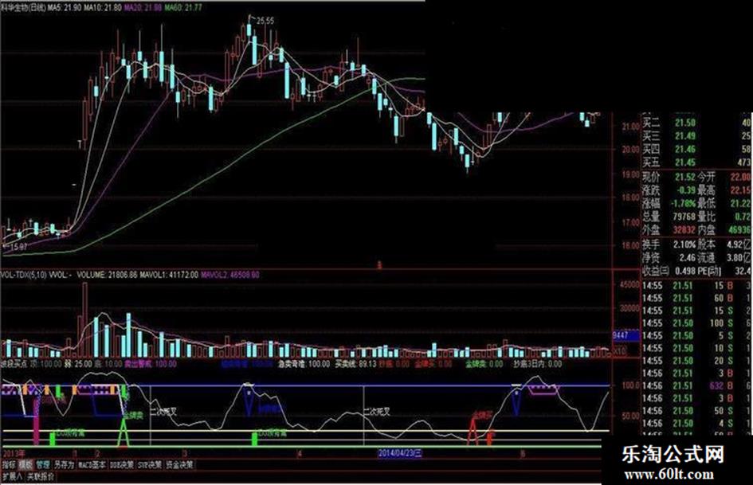The width and height of the screenshot is (753, 485).
Task: Switch to the DDE决策 indicator tab
Action: pos(121,465)
